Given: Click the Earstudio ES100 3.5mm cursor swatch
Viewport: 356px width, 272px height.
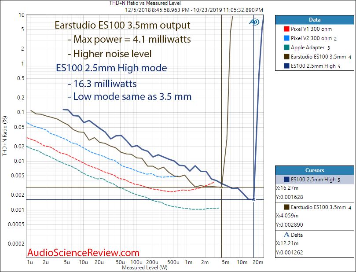Looking at the screenshot, I should [x=286, y=207].
